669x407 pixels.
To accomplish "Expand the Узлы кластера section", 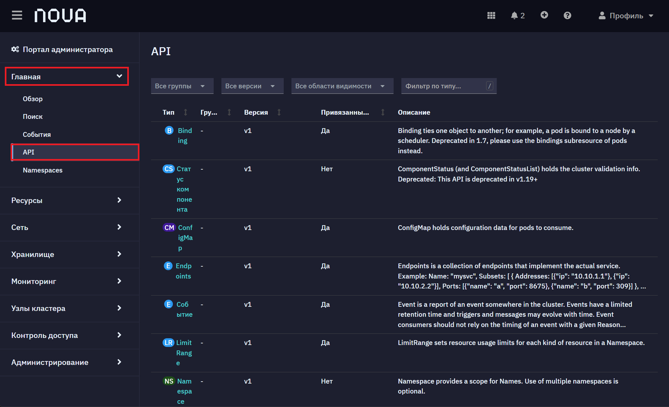I will (67, 308).
